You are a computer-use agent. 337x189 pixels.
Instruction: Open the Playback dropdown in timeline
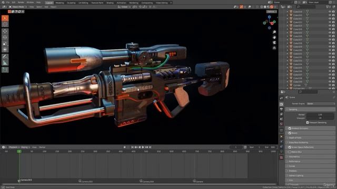click(x=14, y=147)
